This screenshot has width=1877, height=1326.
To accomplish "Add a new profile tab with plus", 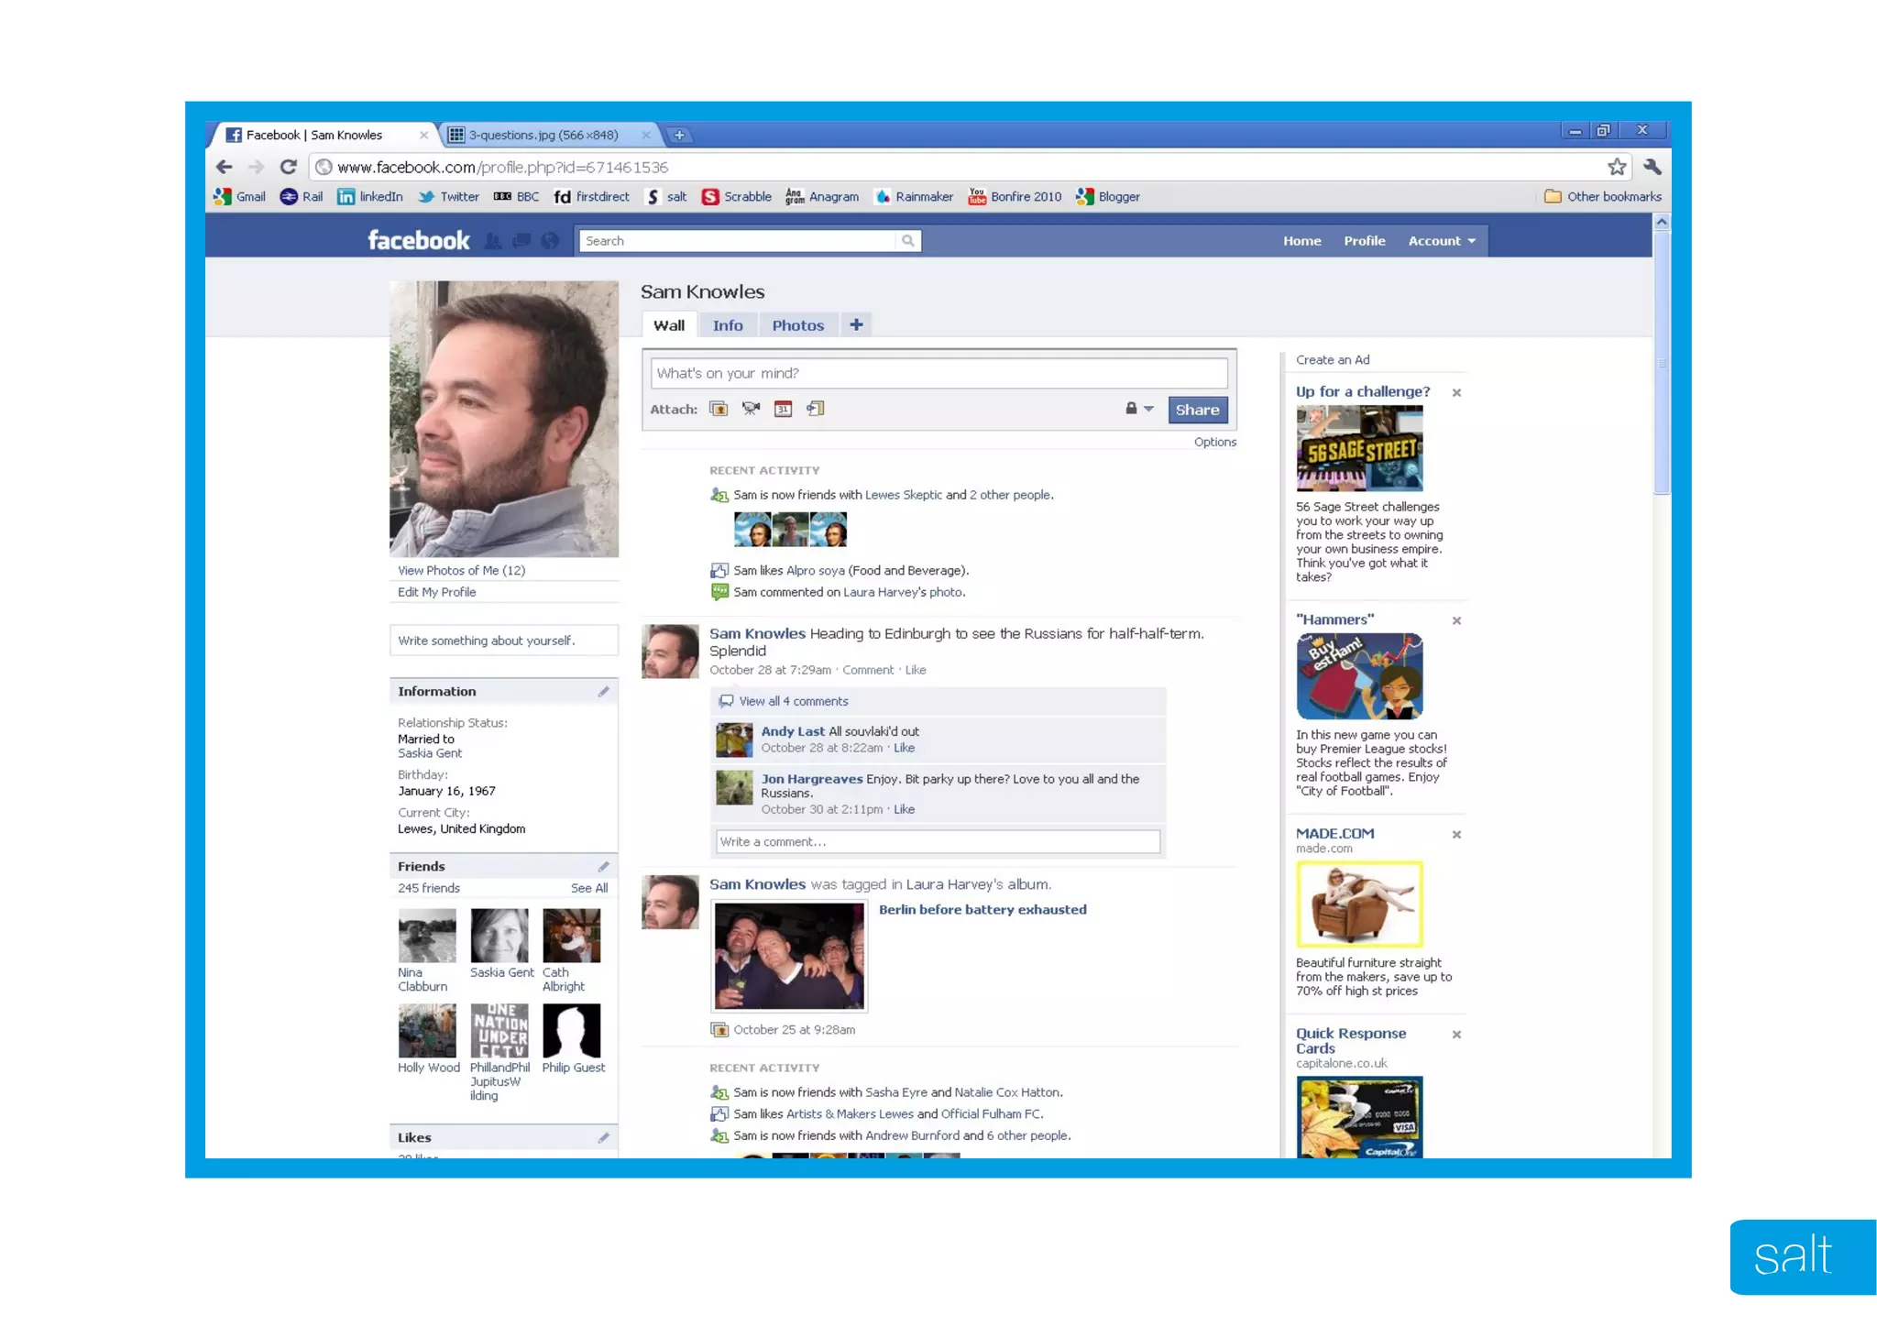I will (x=856, y=325).
